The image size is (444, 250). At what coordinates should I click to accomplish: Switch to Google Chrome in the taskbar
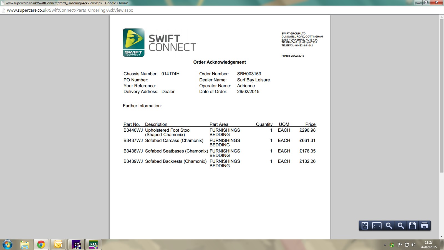coord(41,245)
